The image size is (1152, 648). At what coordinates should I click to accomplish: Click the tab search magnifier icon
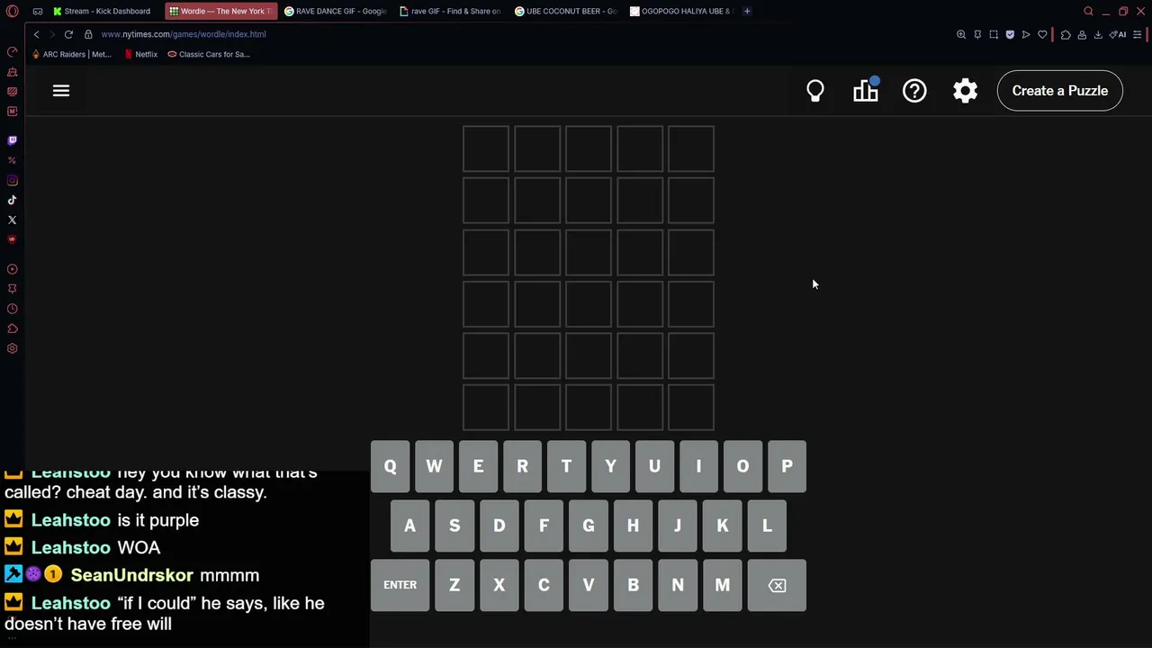(x=1088, y=11)
